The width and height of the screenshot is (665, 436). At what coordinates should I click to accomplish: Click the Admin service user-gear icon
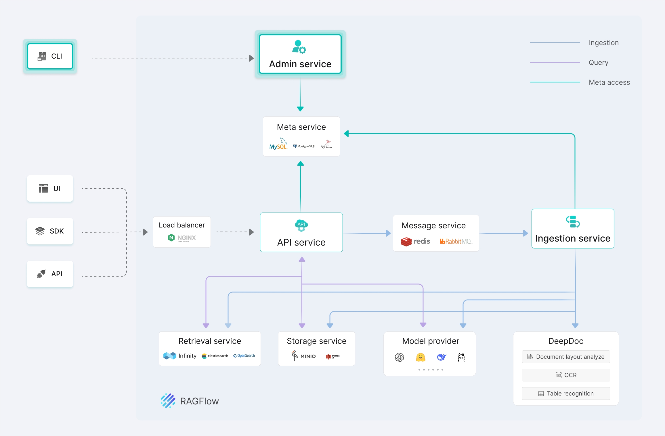point(299,47)
